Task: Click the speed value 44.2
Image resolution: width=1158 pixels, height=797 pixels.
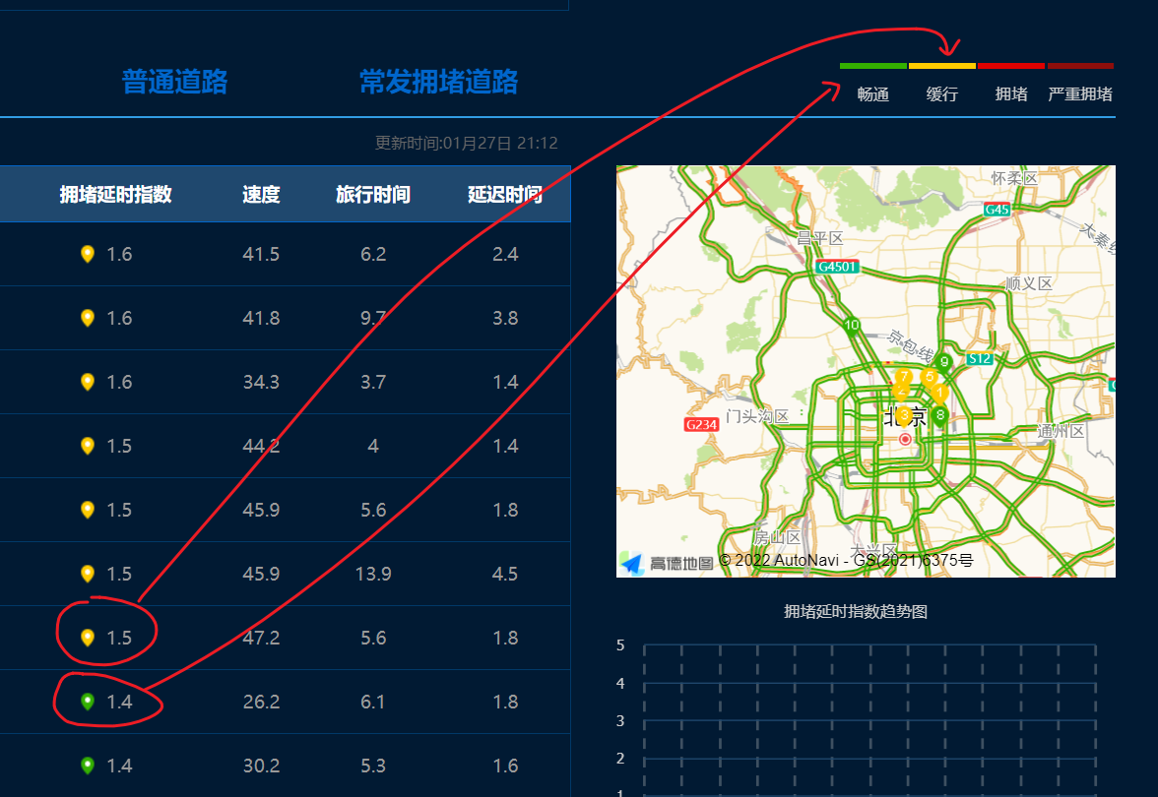Action: (x=261, y=446)
